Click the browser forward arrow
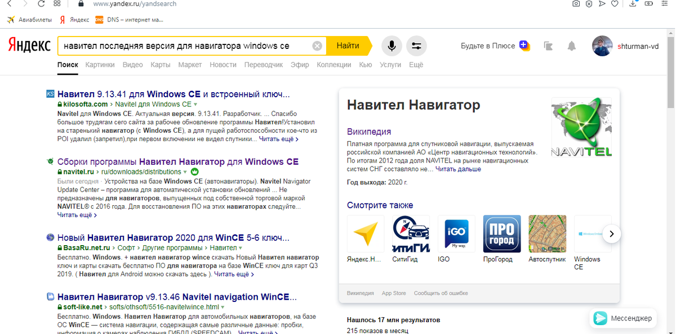The height and width of the screenshot is (334, 676). (x=26, y=3)
